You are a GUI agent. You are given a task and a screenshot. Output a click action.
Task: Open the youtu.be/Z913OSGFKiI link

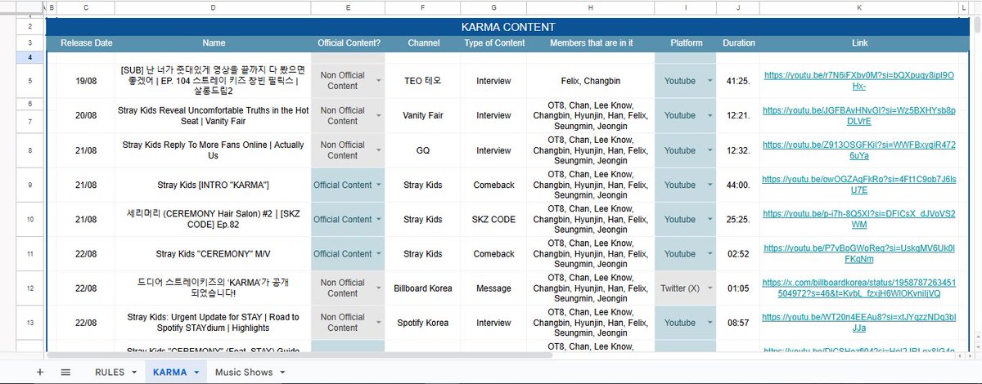click(x=858, y=150)
